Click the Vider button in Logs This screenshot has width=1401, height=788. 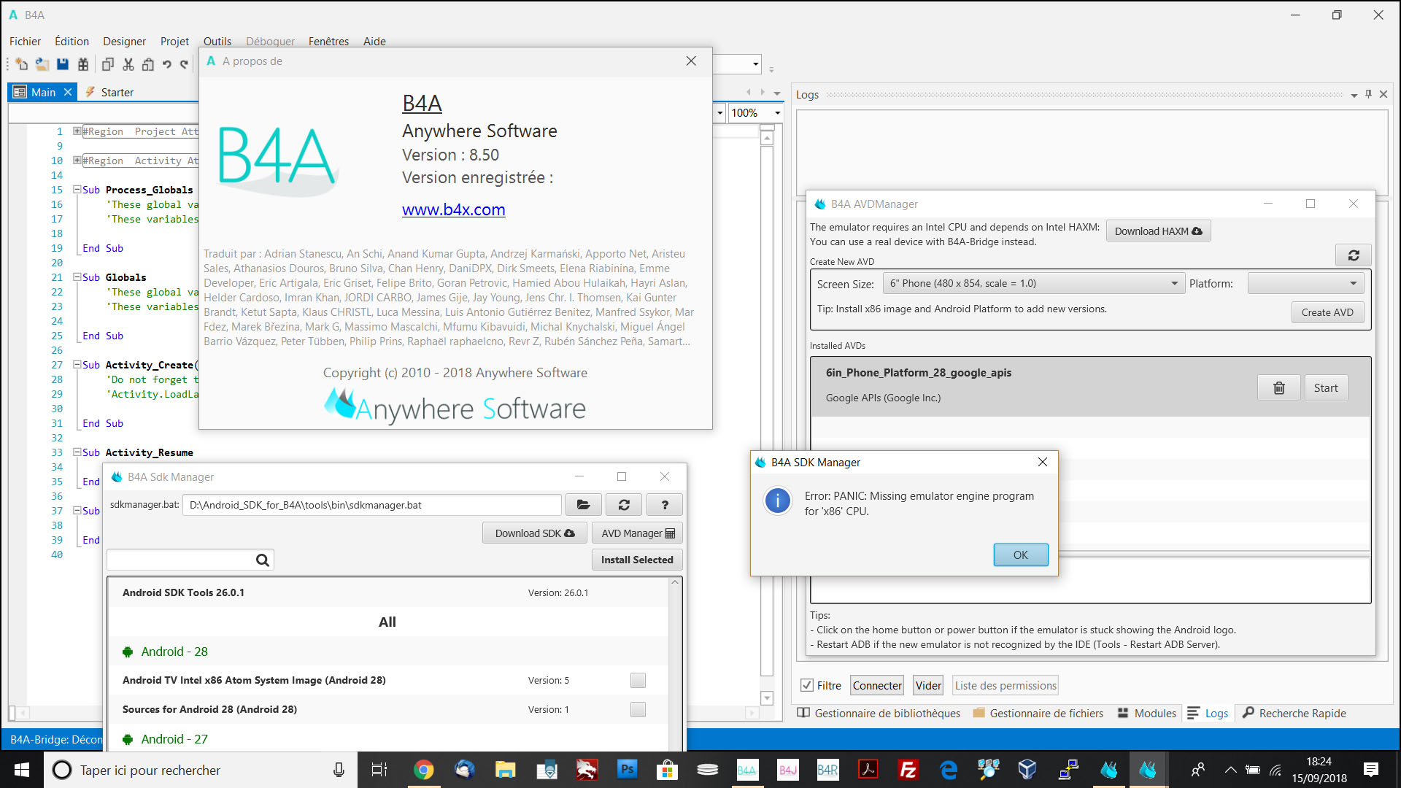[928, 685]
